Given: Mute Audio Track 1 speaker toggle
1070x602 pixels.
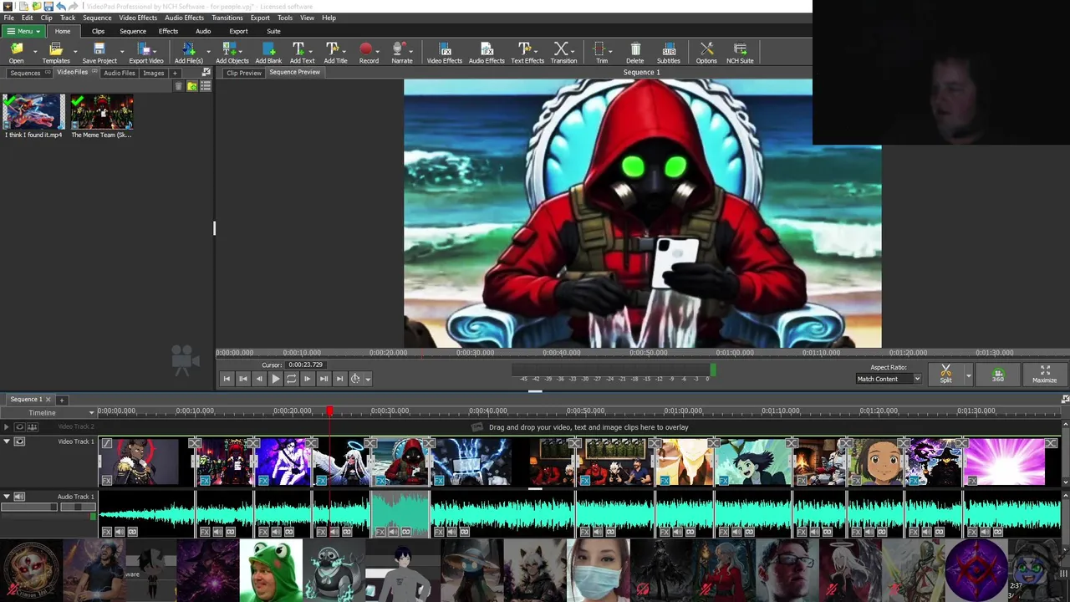Looking at the screenshot, I should [x=19, y=497].
